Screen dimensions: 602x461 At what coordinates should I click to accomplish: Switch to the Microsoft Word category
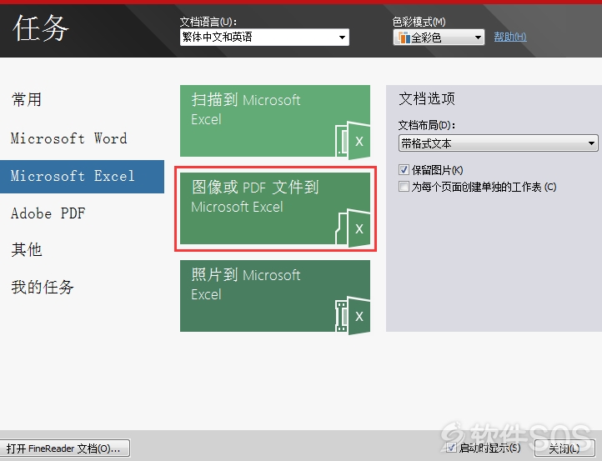(x=69, y=138)
